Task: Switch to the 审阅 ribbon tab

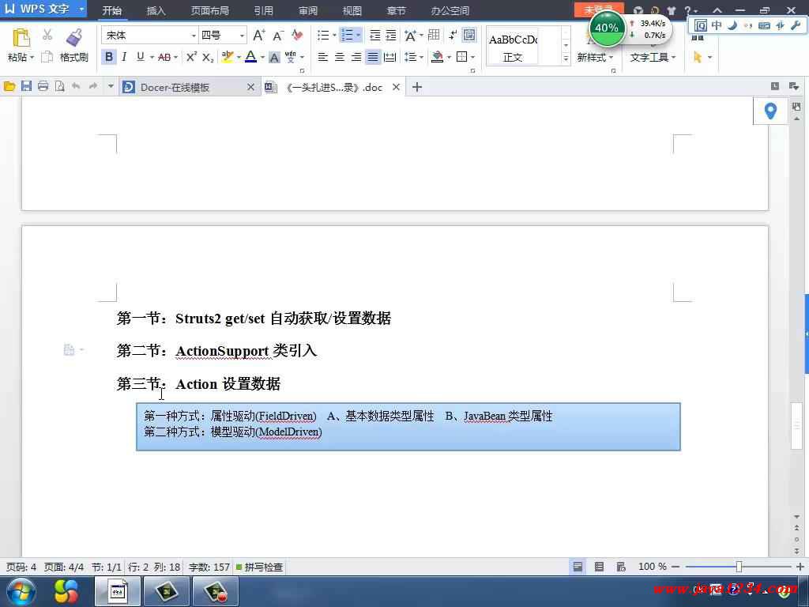Action: pos(308,11)
